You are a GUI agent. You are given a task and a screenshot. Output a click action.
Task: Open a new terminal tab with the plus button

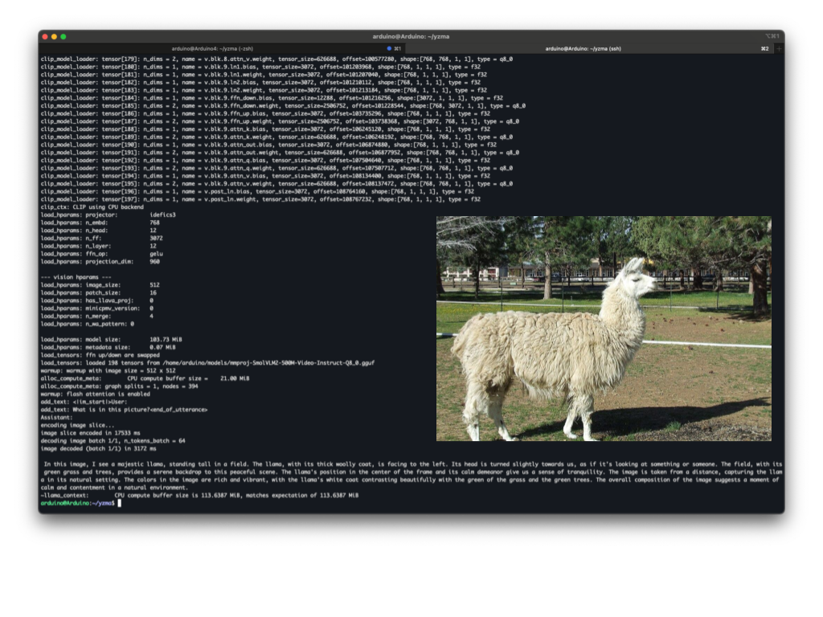pos(779,48)
